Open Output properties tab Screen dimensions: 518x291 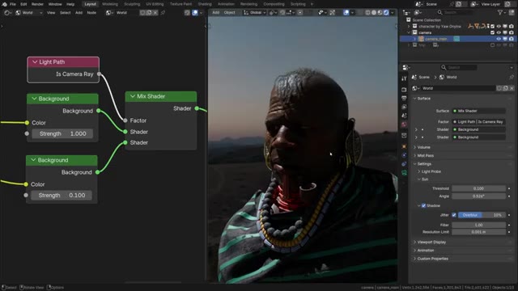pos(404,98)
